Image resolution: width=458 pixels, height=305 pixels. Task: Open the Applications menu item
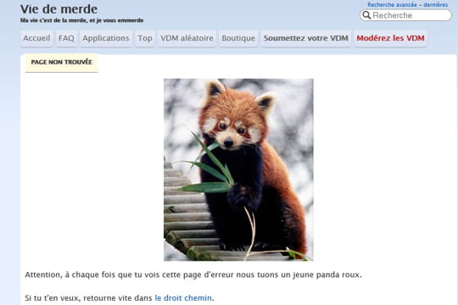(x=106, y=38)
